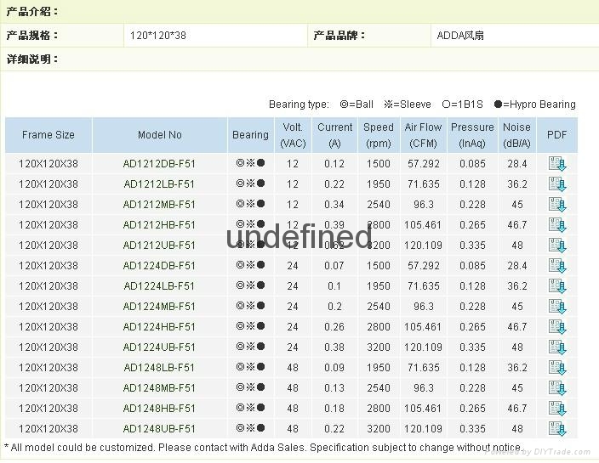Click the Air Flow (CFM) header

click(x=423, y=135)
